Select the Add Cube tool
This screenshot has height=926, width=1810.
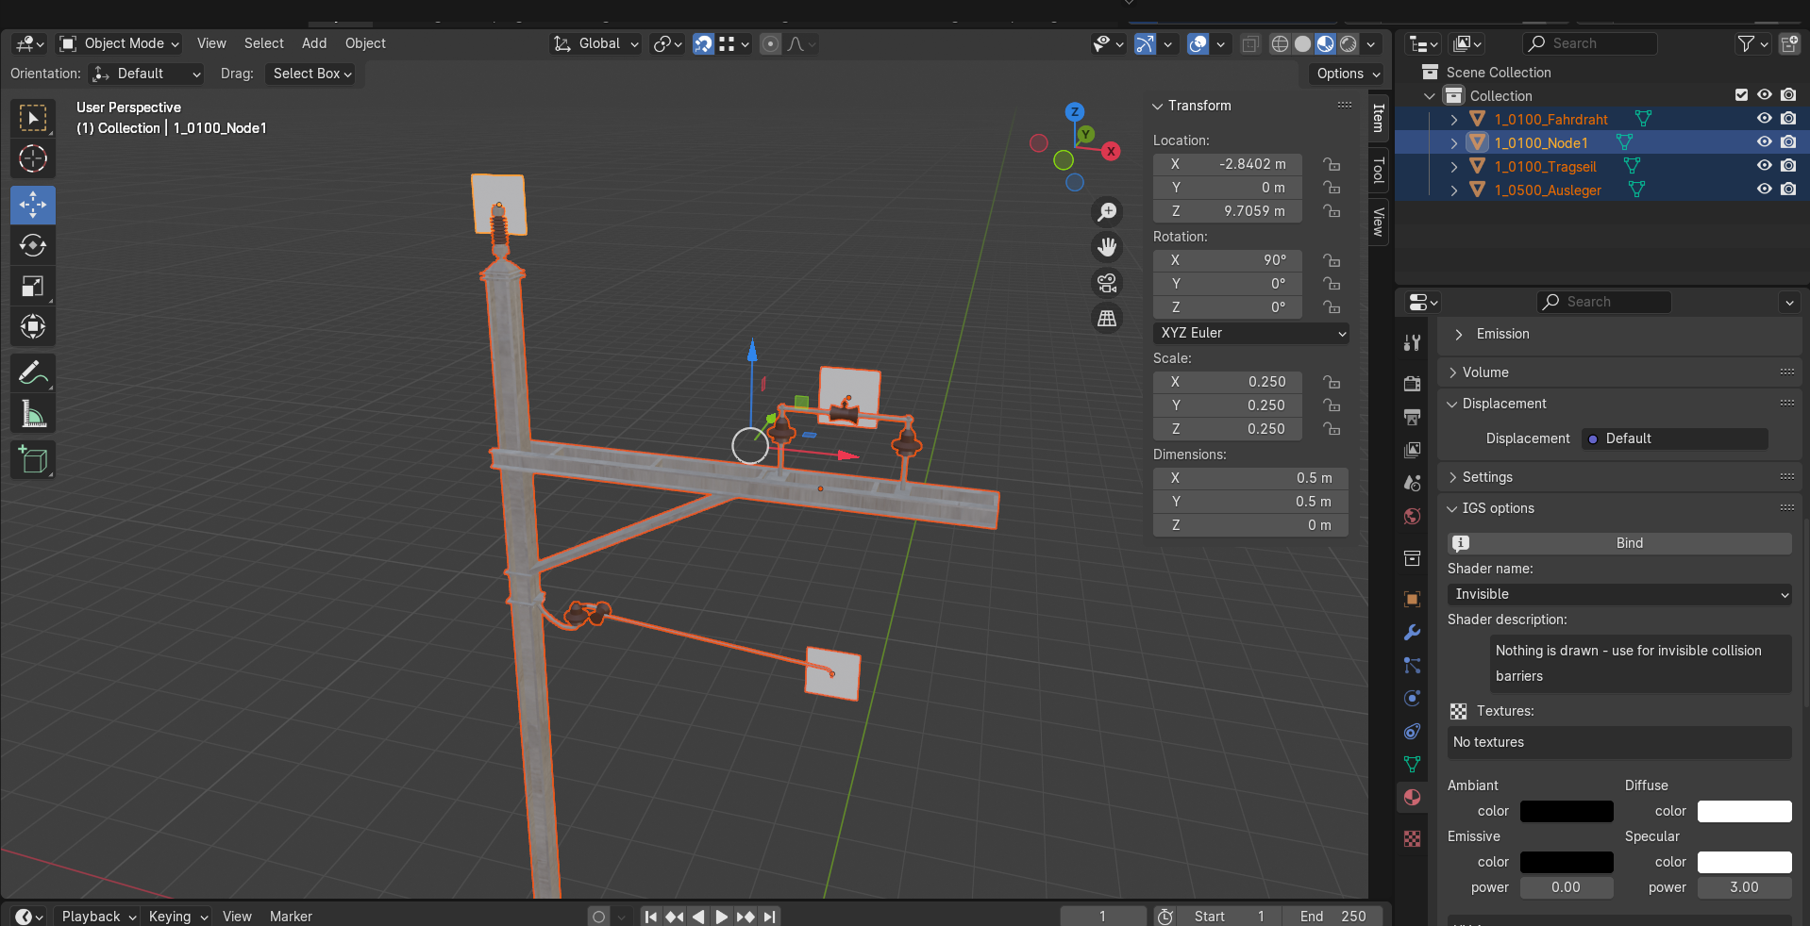point(33,460)
